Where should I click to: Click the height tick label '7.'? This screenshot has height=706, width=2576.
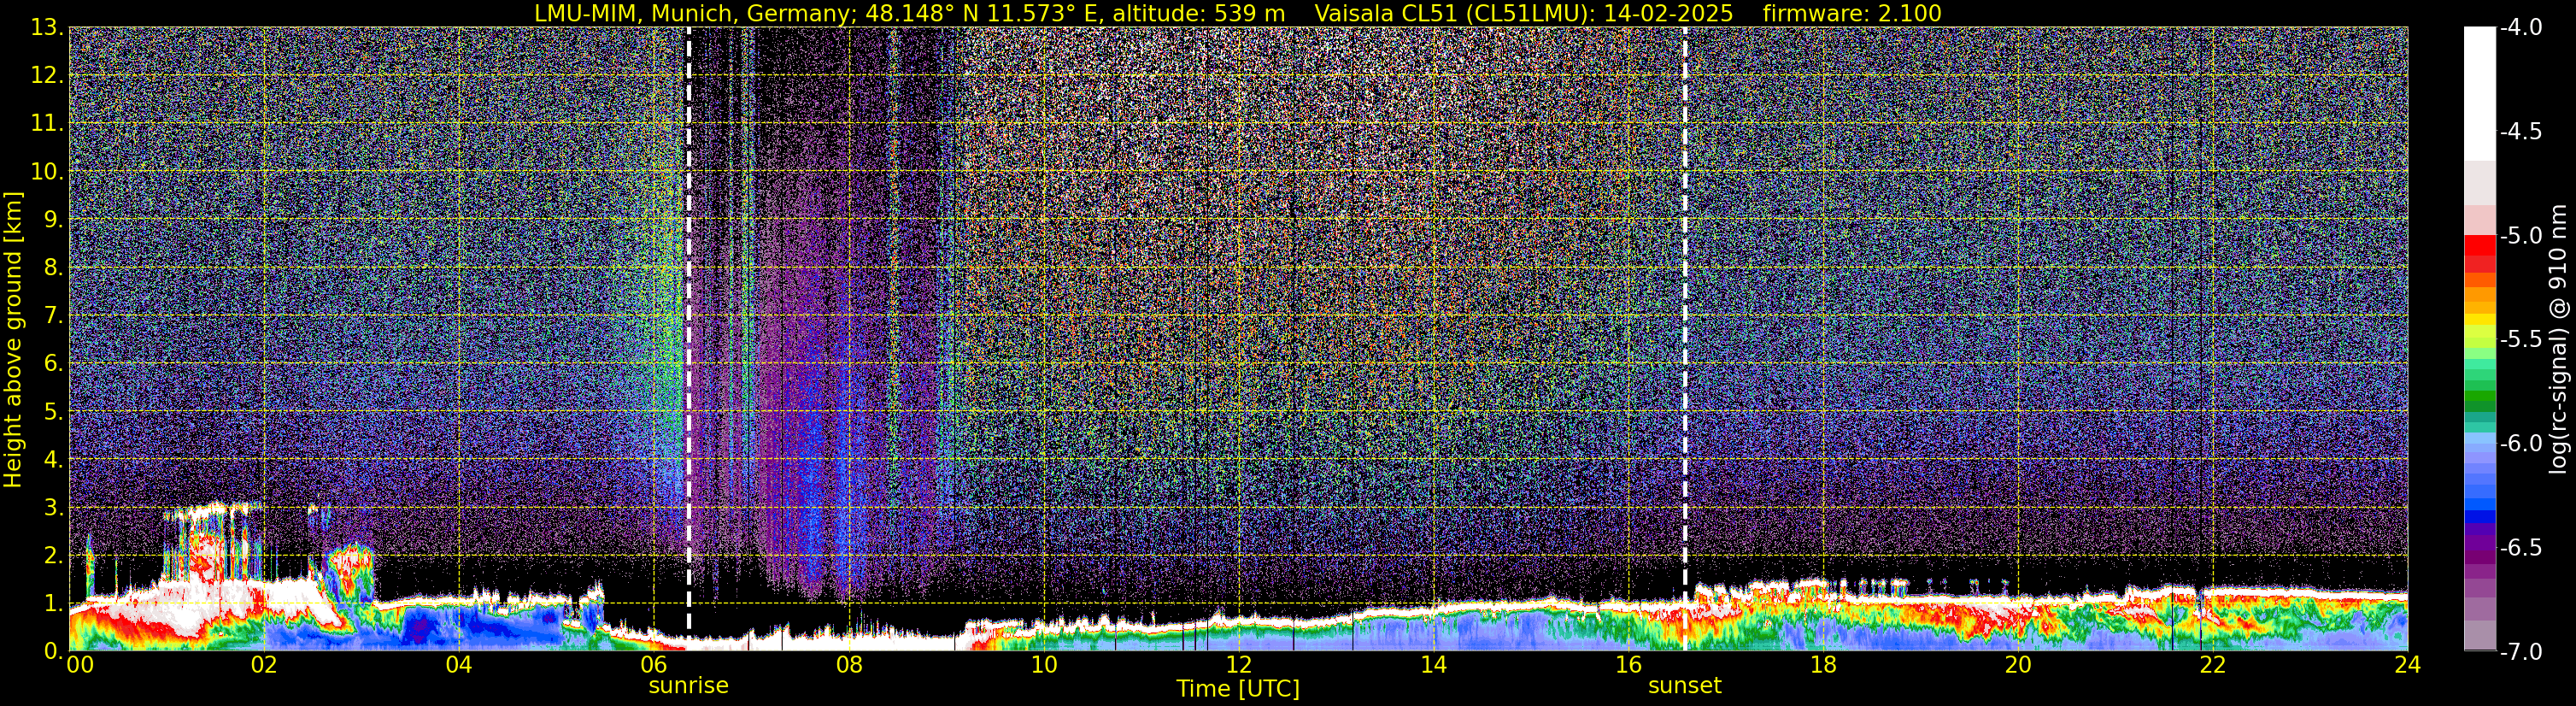[x=52, y=316]
